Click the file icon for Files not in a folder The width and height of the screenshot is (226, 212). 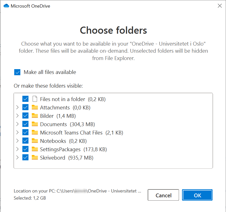point(35,99)
